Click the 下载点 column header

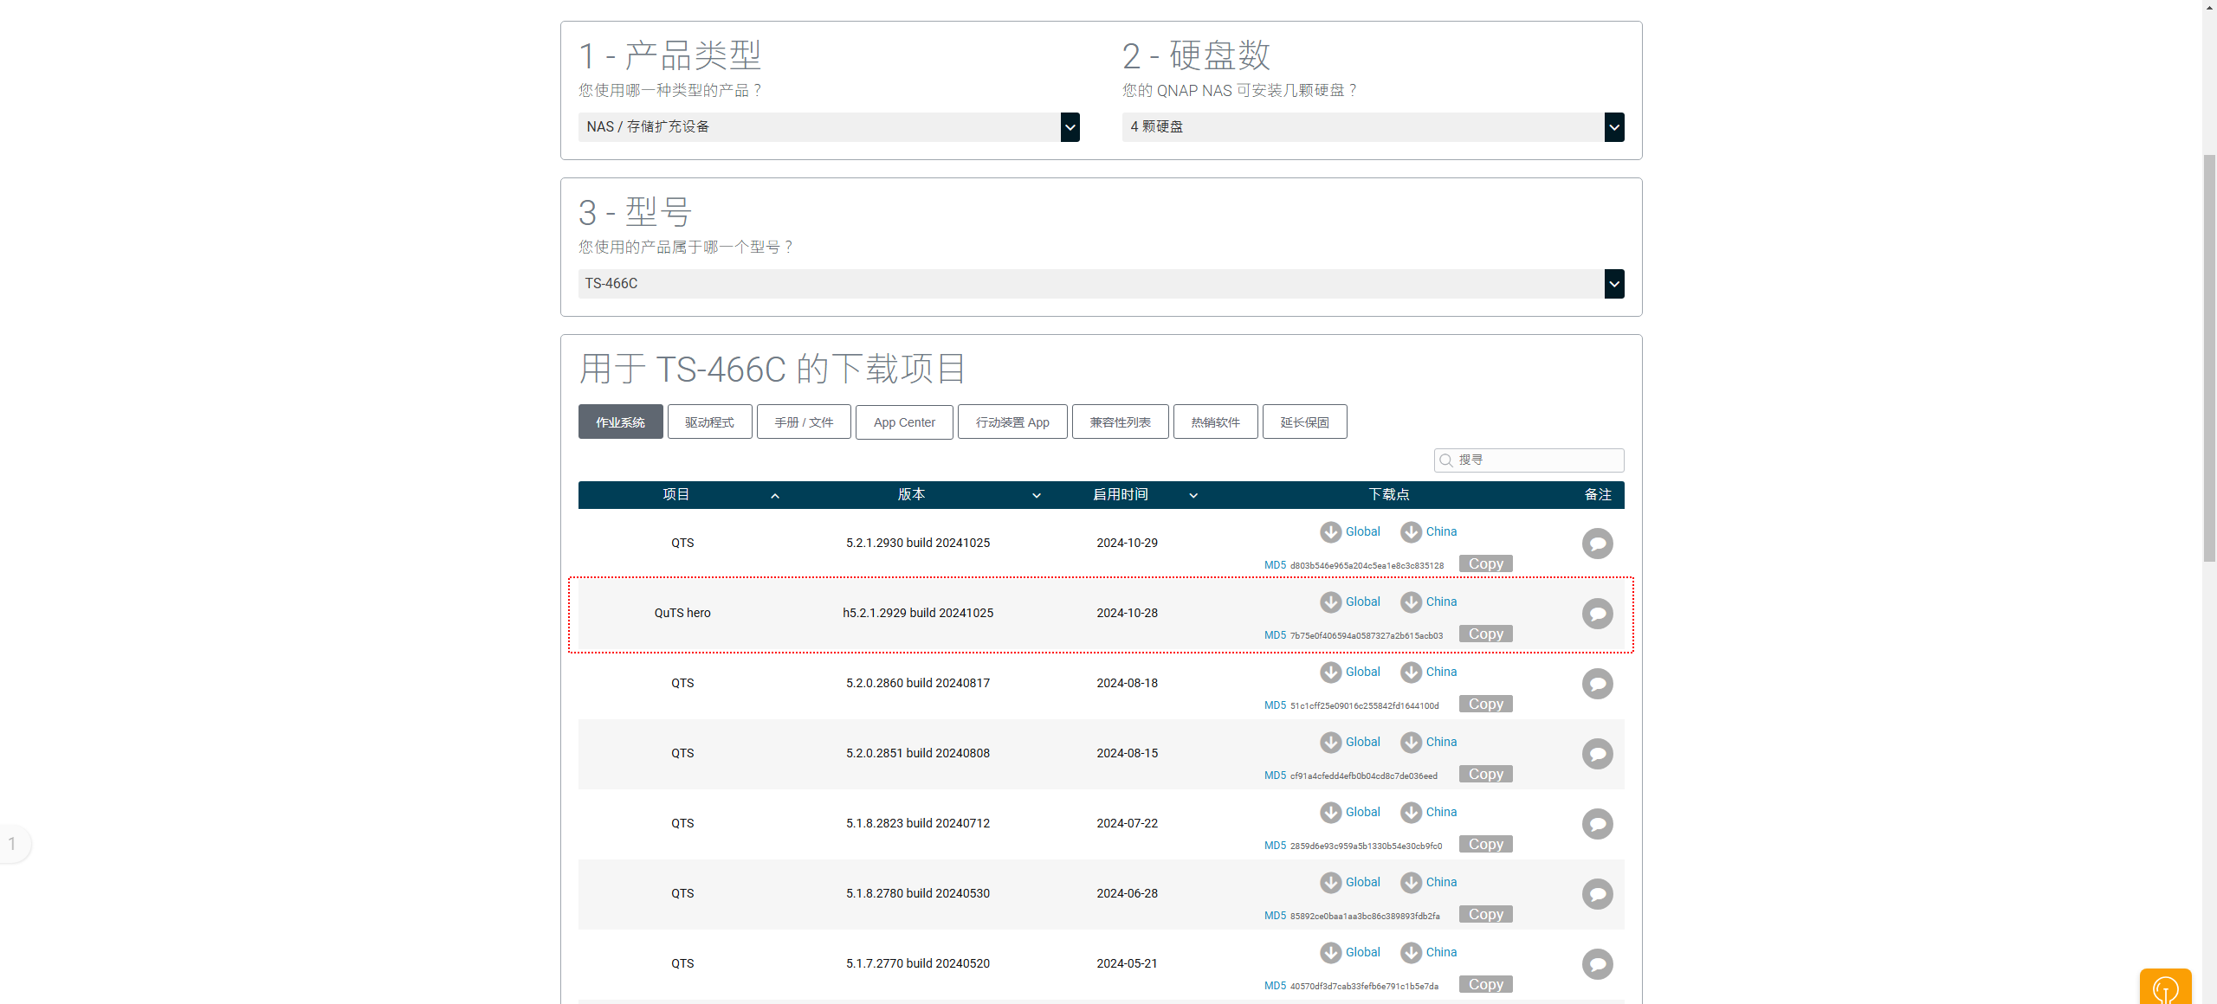coord(1389,495)
